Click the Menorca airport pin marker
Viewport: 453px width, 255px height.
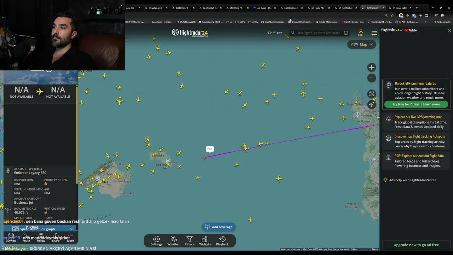pos(168,161)
